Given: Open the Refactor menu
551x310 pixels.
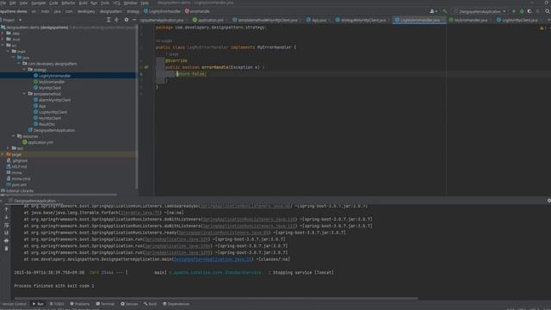Looking at the screenshot, I should [68, 3].
